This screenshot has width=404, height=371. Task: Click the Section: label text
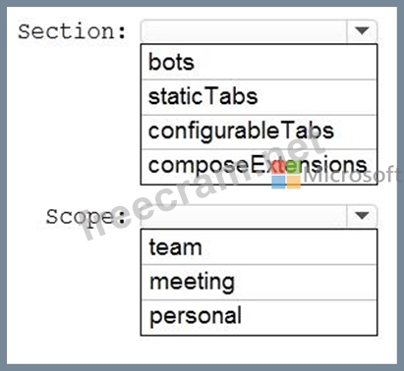point(72,31)
